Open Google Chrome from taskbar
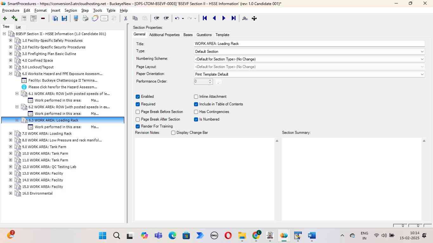433x243 pixels. (256, 235)
